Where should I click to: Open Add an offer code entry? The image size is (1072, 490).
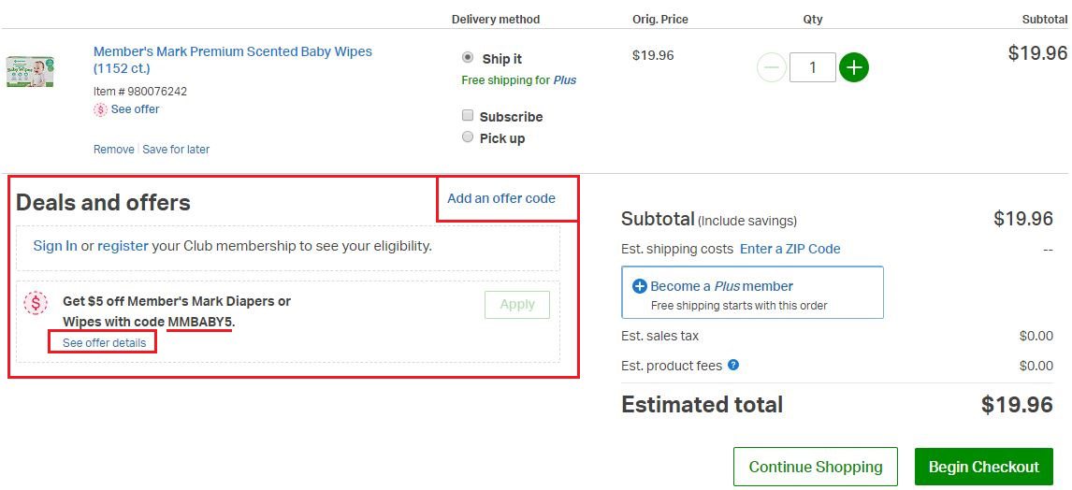(501, 198)
